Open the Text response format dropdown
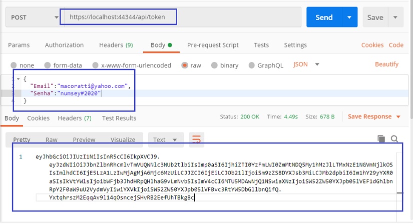 tap(166, 139)
